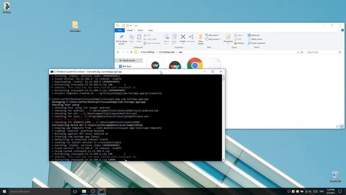
Task: Open History in the Explorer ribbon
Action: point(239,43)
